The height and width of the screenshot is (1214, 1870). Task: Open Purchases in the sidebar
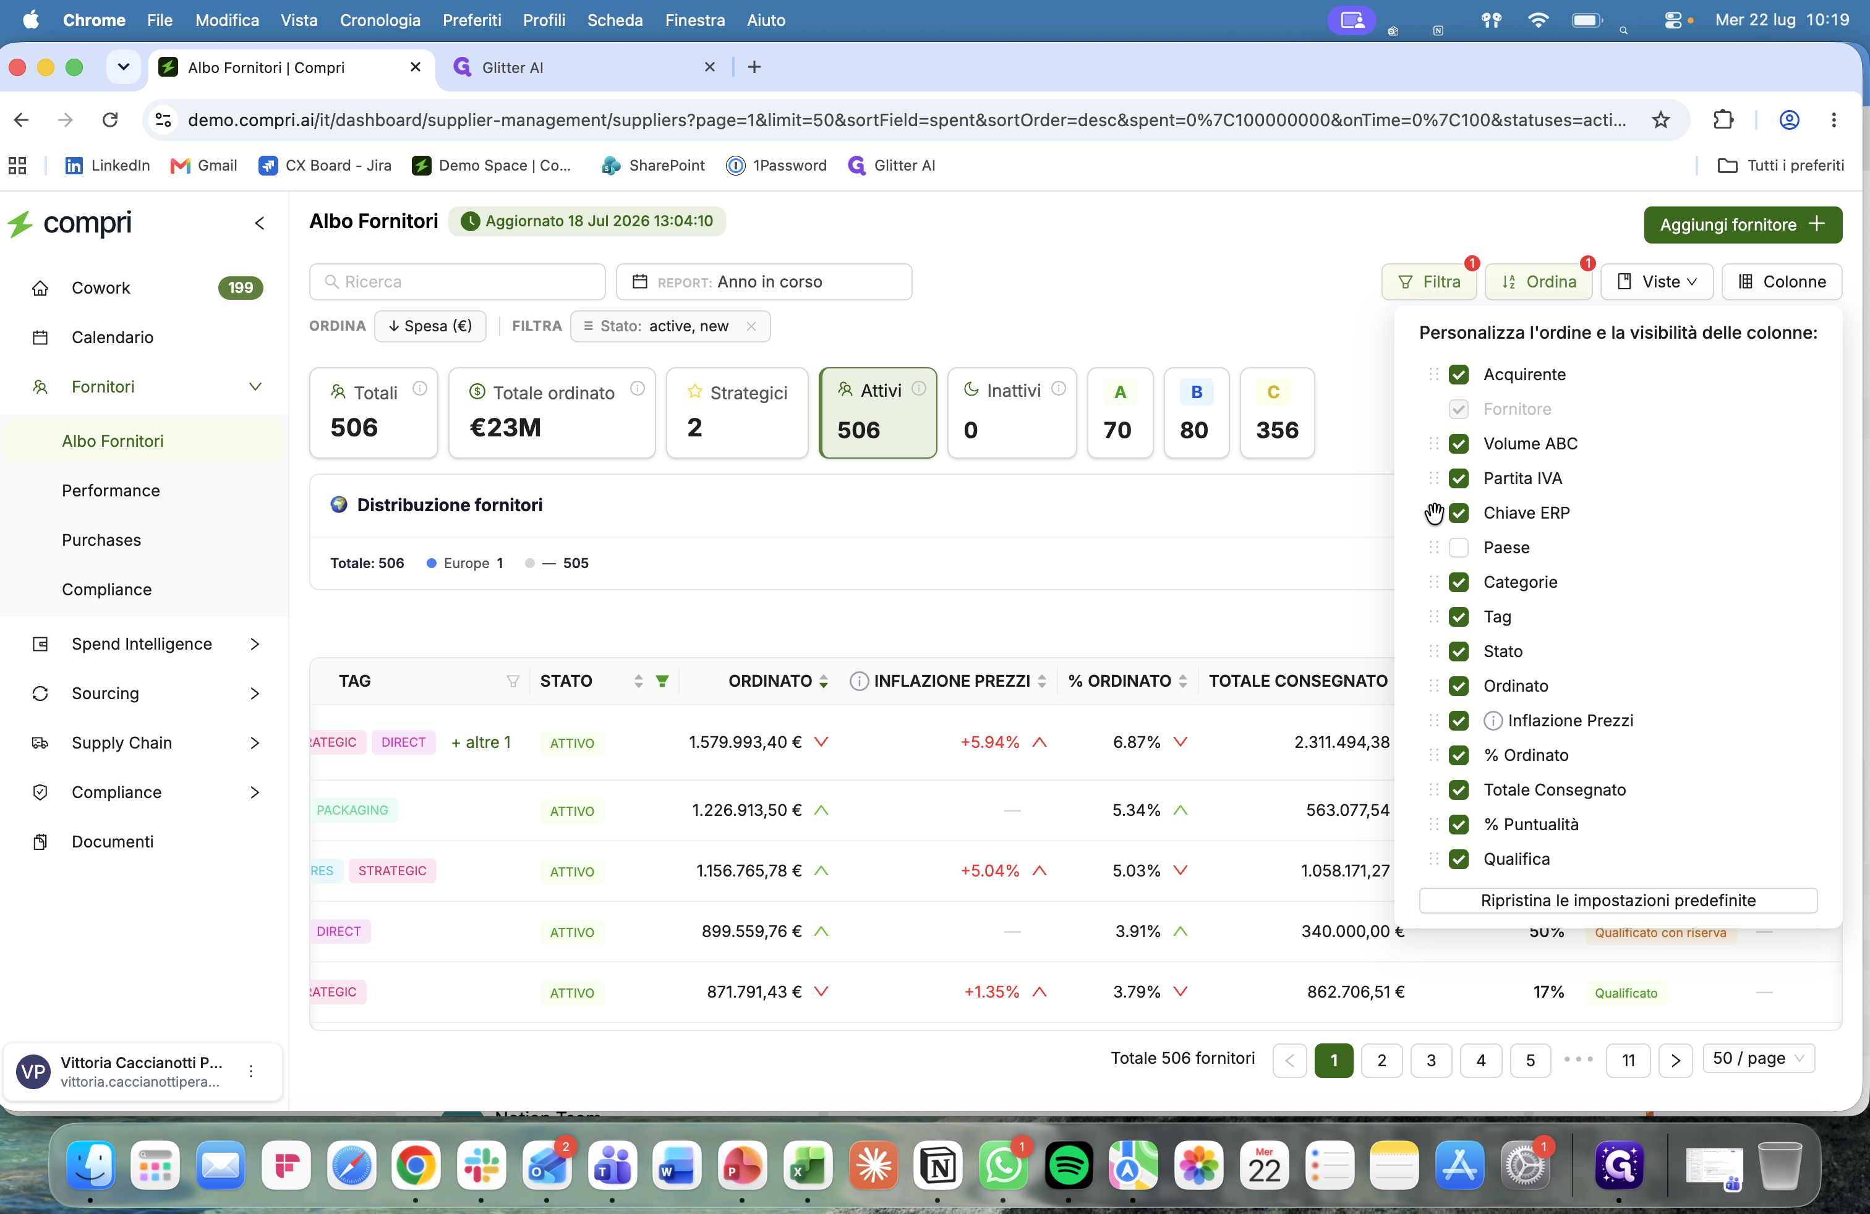pyautogui.click(x=101, y=540)
